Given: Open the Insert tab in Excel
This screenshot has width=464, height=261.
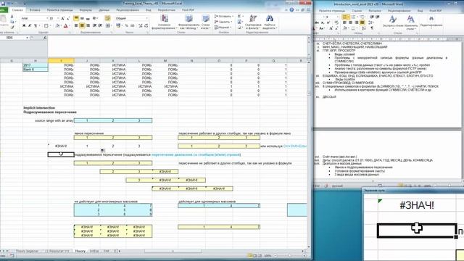Looking at the screenshot, I should pos(35,9).
